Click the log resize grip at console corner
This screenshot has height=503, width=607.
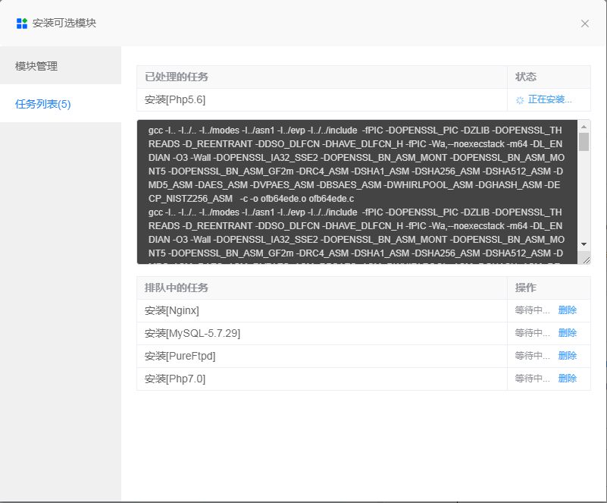click(585, 259)
